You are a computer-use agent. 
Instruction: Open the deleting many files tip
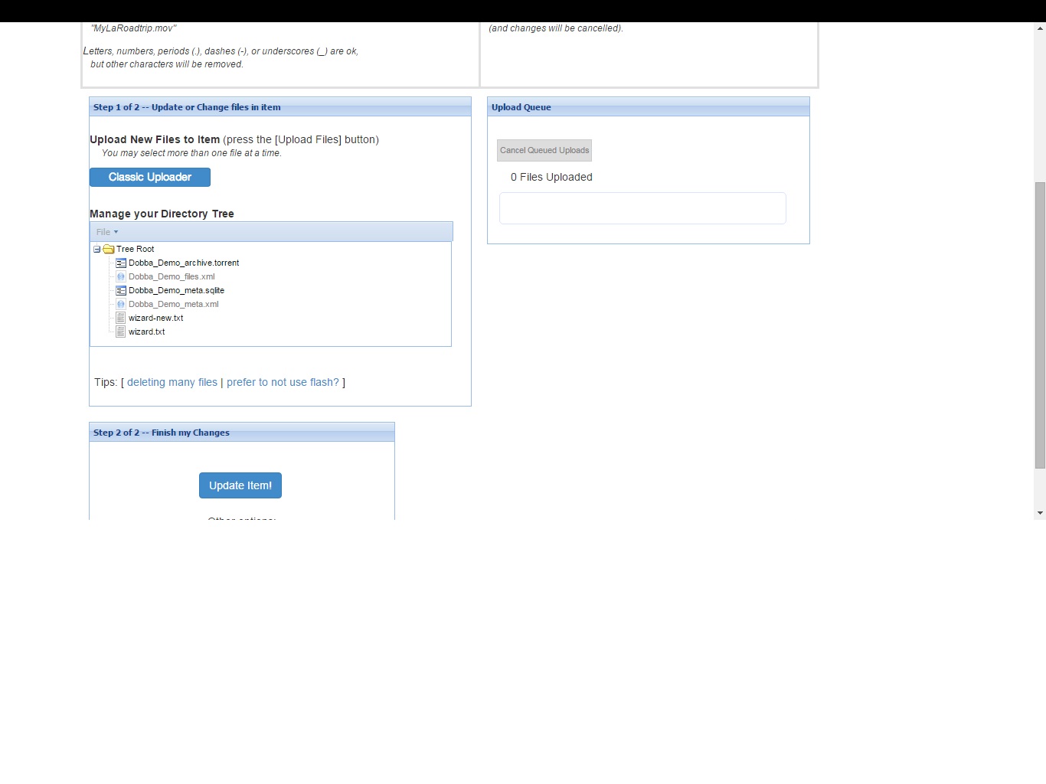(172, 383)
